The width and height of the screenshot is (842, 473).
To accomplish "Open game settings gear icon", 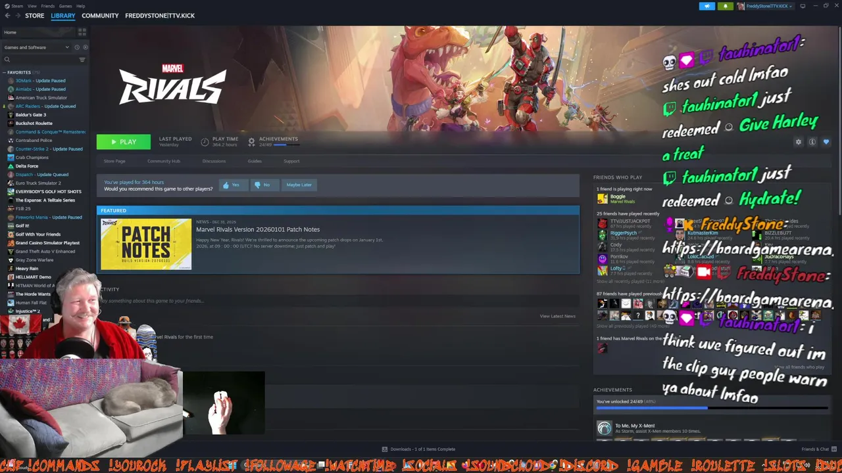I will click(x=799, y=142).
